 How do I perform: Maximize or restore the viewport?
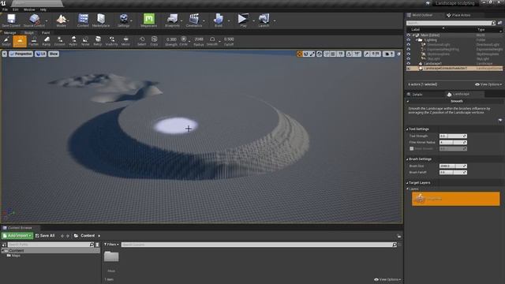coord(398,54)
